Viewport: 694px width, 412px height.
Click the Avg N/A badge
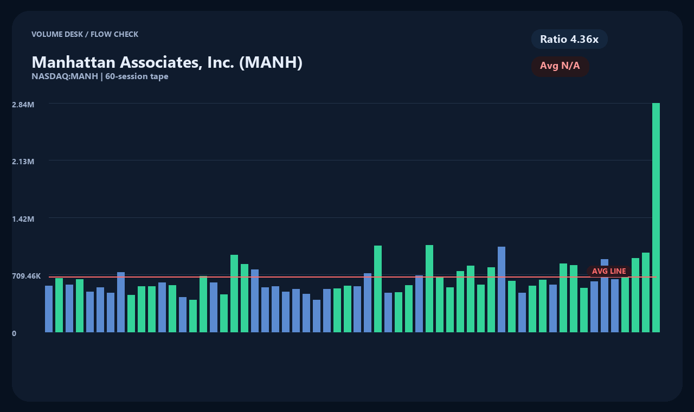pyautogui.click(x=560, y=66)
